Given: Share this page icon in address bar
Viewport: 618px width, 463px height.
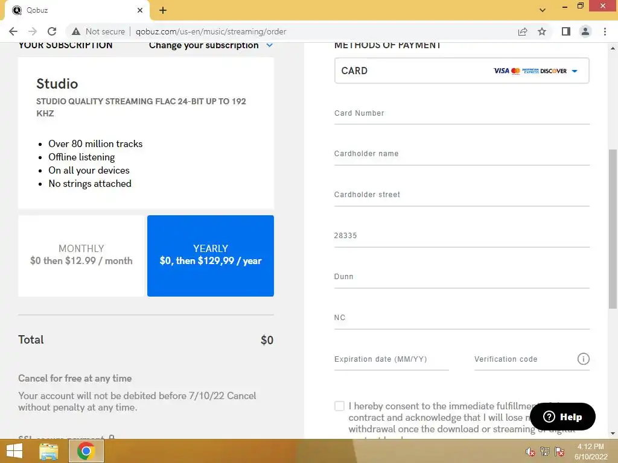Looking at the screenshot, I should [523, 31].
